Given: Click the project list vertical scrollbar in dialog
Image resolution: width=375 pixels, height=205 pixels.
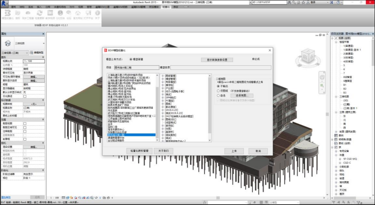Looking at the screenshot, I should (x=157, y=107).
